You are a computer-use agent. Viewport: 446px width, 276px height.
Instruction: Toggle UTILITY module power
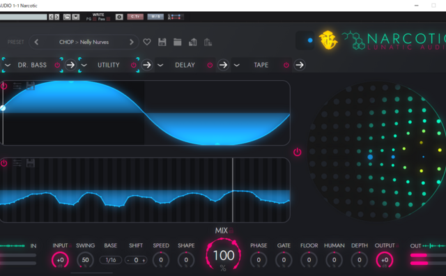(x=133, y=65)
